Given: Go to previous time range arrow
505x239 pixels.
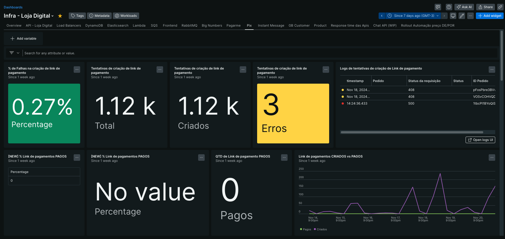Looking at the screenshot, I should click(x=382, y=16).
